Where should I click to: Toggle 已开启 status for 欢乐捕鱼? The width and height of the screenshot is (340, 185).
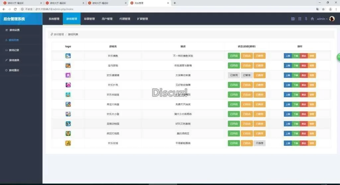pyautogui.click(x=234, y=56)
